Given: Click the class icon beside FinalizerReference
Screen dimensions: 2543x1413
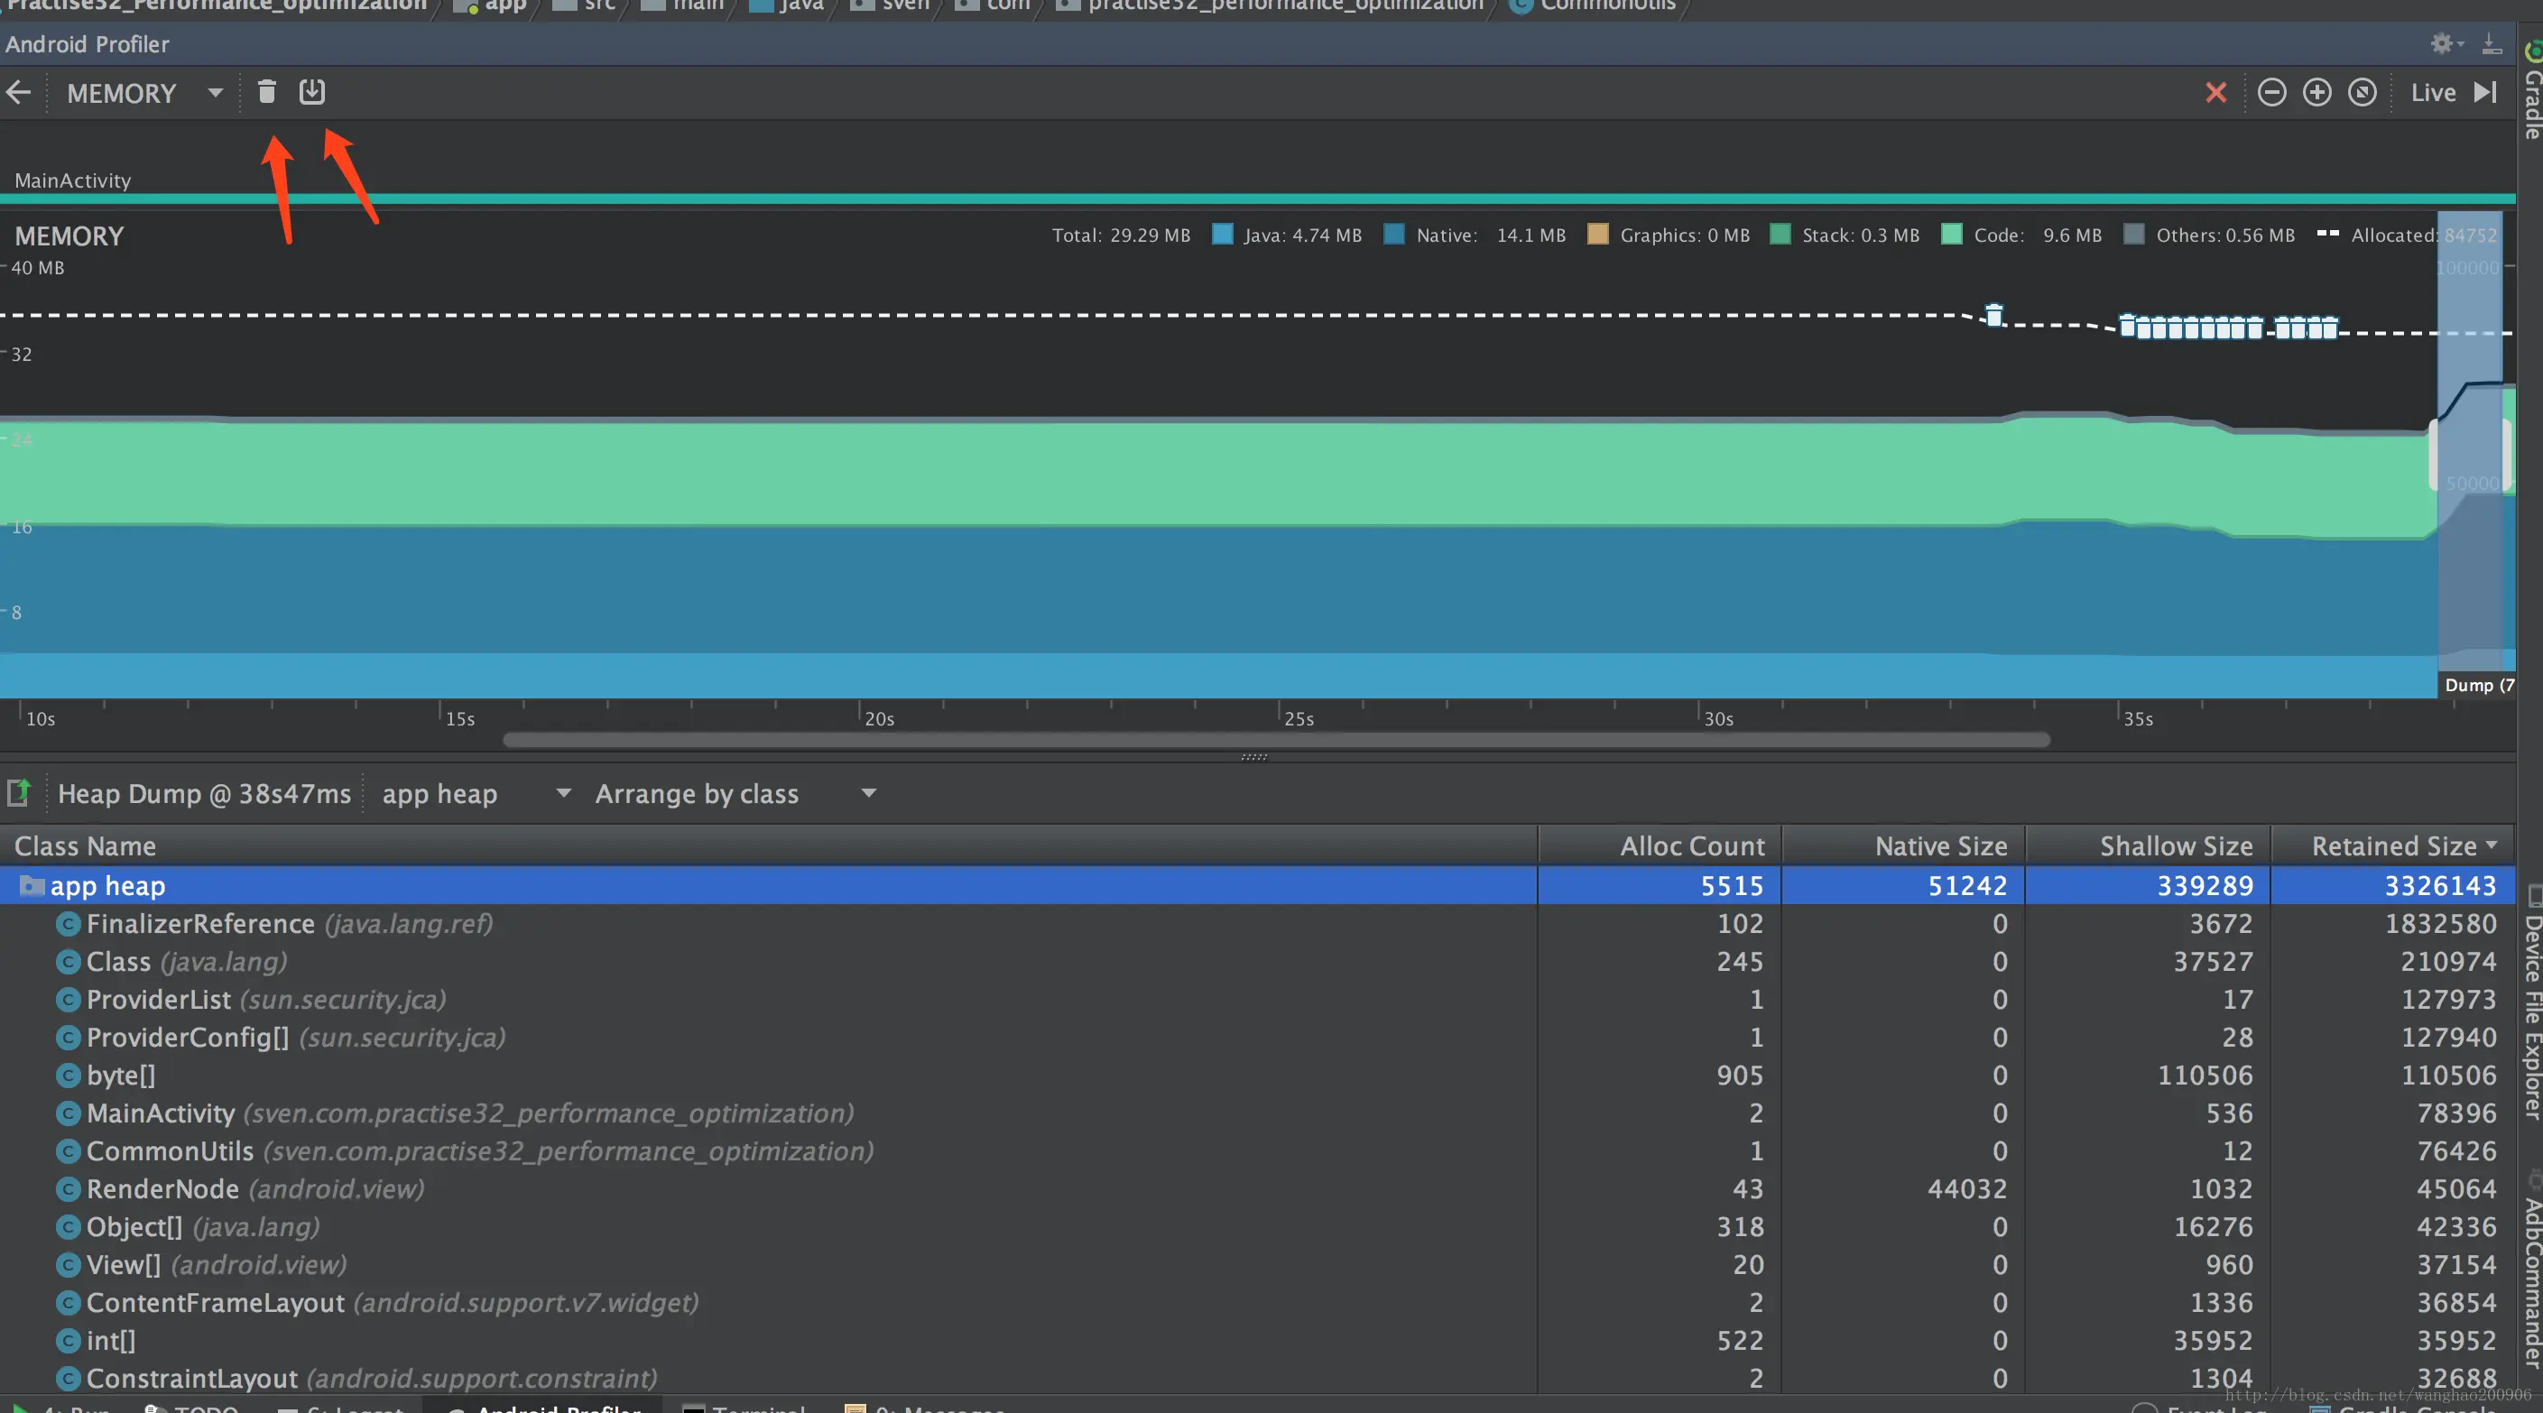Looking at the screenshot, I should [x=68, y=924].
